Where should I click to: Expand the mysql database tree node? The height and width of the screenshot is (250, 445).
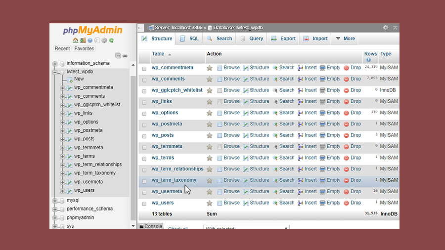click(x=55, y=201)
